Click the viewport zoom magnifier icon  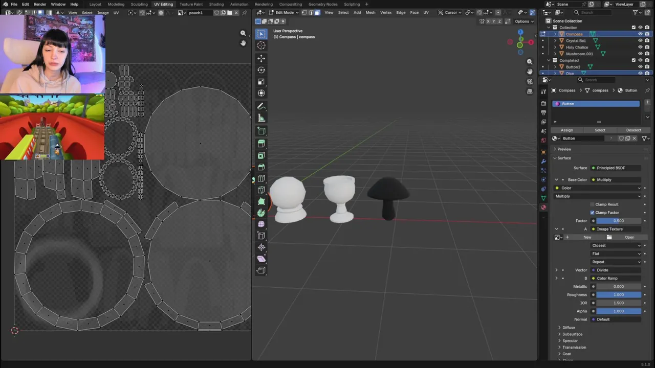530,62
